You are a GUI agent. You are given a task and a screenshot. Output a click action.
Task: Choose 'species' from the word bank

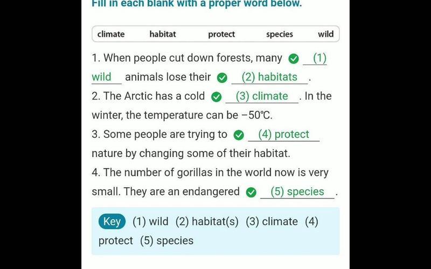tap(280, 34)
